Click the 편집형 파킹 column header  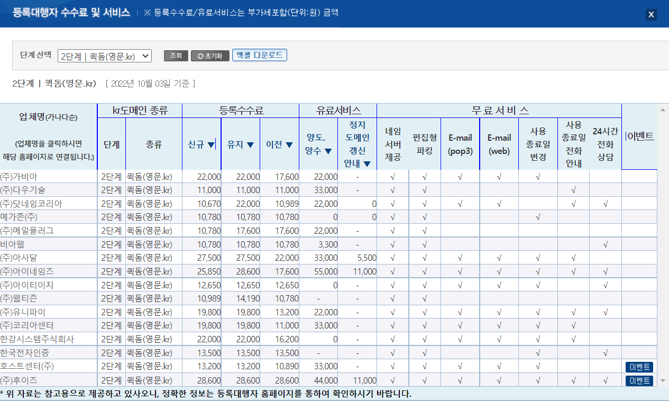tap(425, 144)
